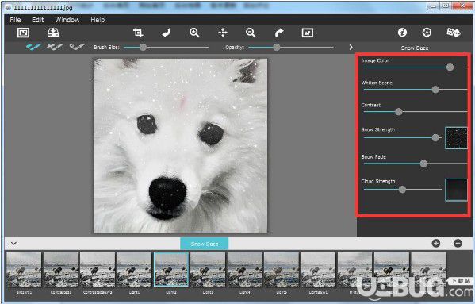Randomize the effect with the dice icon
This screenshot has height=304, width=475.
(453, 32)
